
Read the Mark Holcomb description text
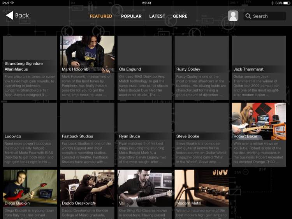[x=86, y=86]
